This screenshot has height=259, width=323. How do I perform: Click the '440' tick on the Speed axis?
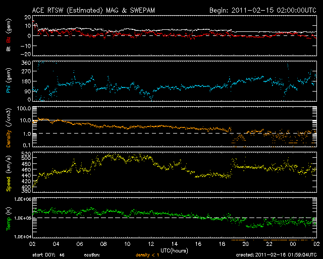(x=26, y=176)
